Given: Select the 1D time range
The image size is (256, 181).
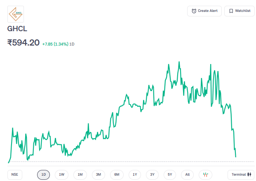Looking at the screenshot, I should tap(43, 174).
